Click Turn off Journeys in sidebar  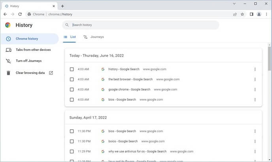(x=28, y=61)
